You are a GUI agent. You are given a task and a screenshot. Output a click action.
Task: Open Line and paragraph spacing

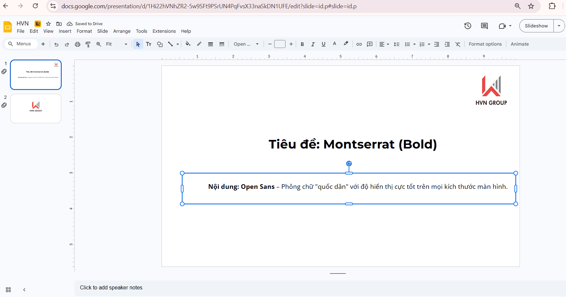coord(397,44)
